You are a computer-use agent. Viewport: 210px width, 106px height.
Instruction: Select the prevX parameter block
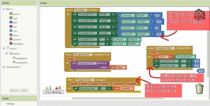pos(95,84)
